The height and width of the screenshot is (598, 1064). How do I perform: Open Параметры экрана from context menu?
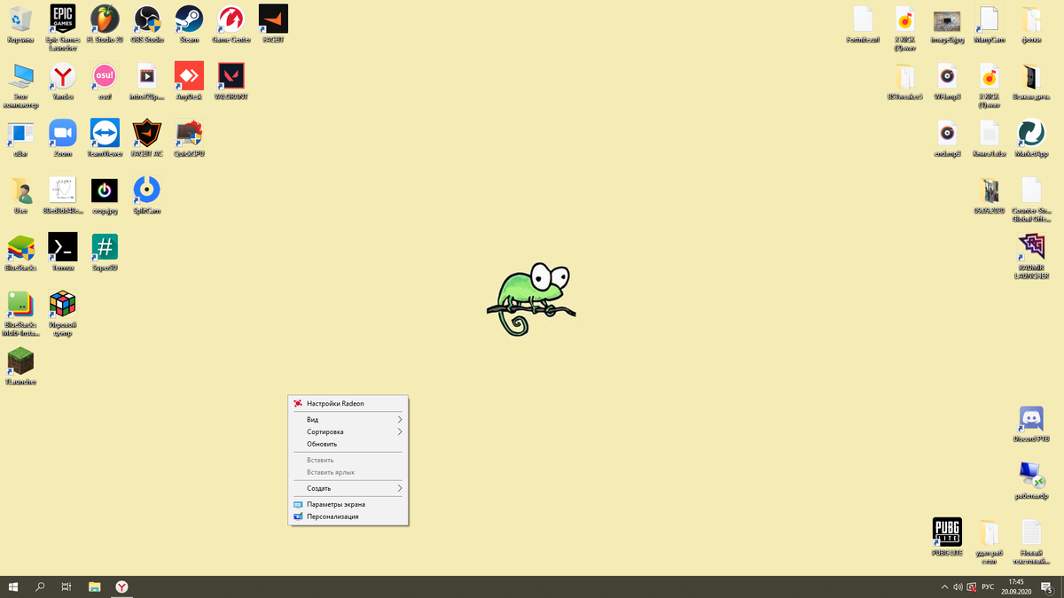[x=348, y=504]
